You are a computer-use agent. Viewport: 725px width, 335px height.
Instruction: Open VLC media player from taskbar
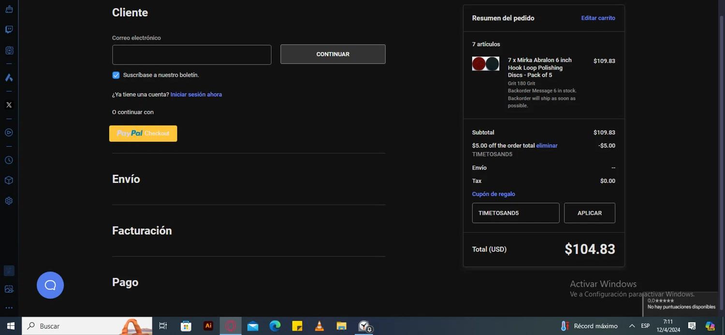tap(319, 326)
